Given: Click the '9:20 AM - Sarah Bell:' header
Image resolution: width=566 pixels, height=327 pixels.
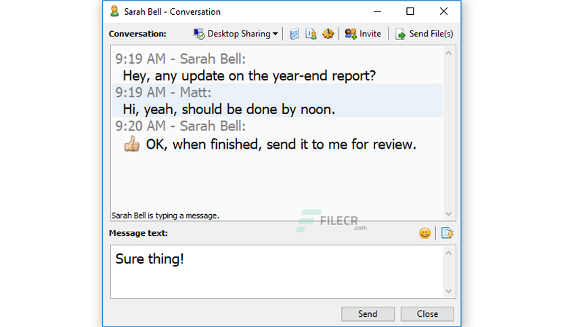Looking at the screenshot, I should pos(181,126).
